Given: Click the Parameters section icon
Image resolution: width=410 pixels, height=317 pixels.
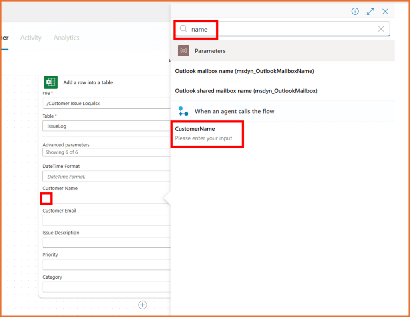Looking at the screenshot, I should point(183,50).
